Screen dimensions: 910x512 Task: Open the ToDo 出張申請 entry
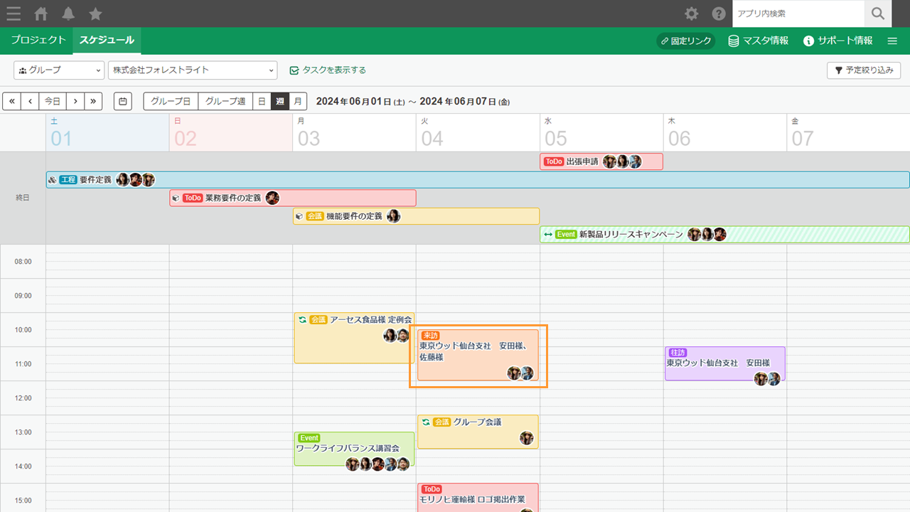point(601,161)
